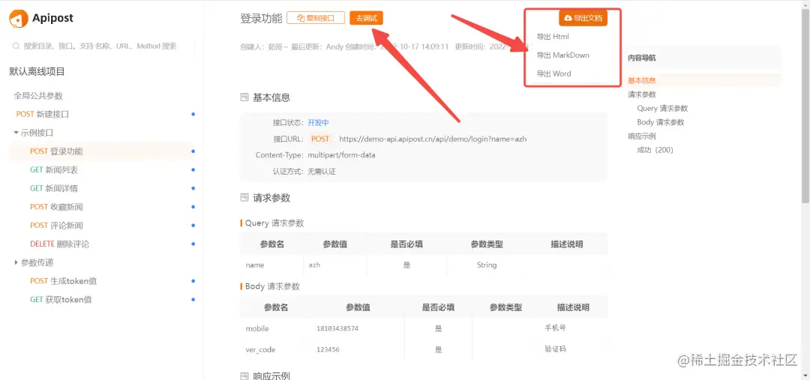810x380 pixels.
Task: Choose 导出 Html option
Action: 553,37
